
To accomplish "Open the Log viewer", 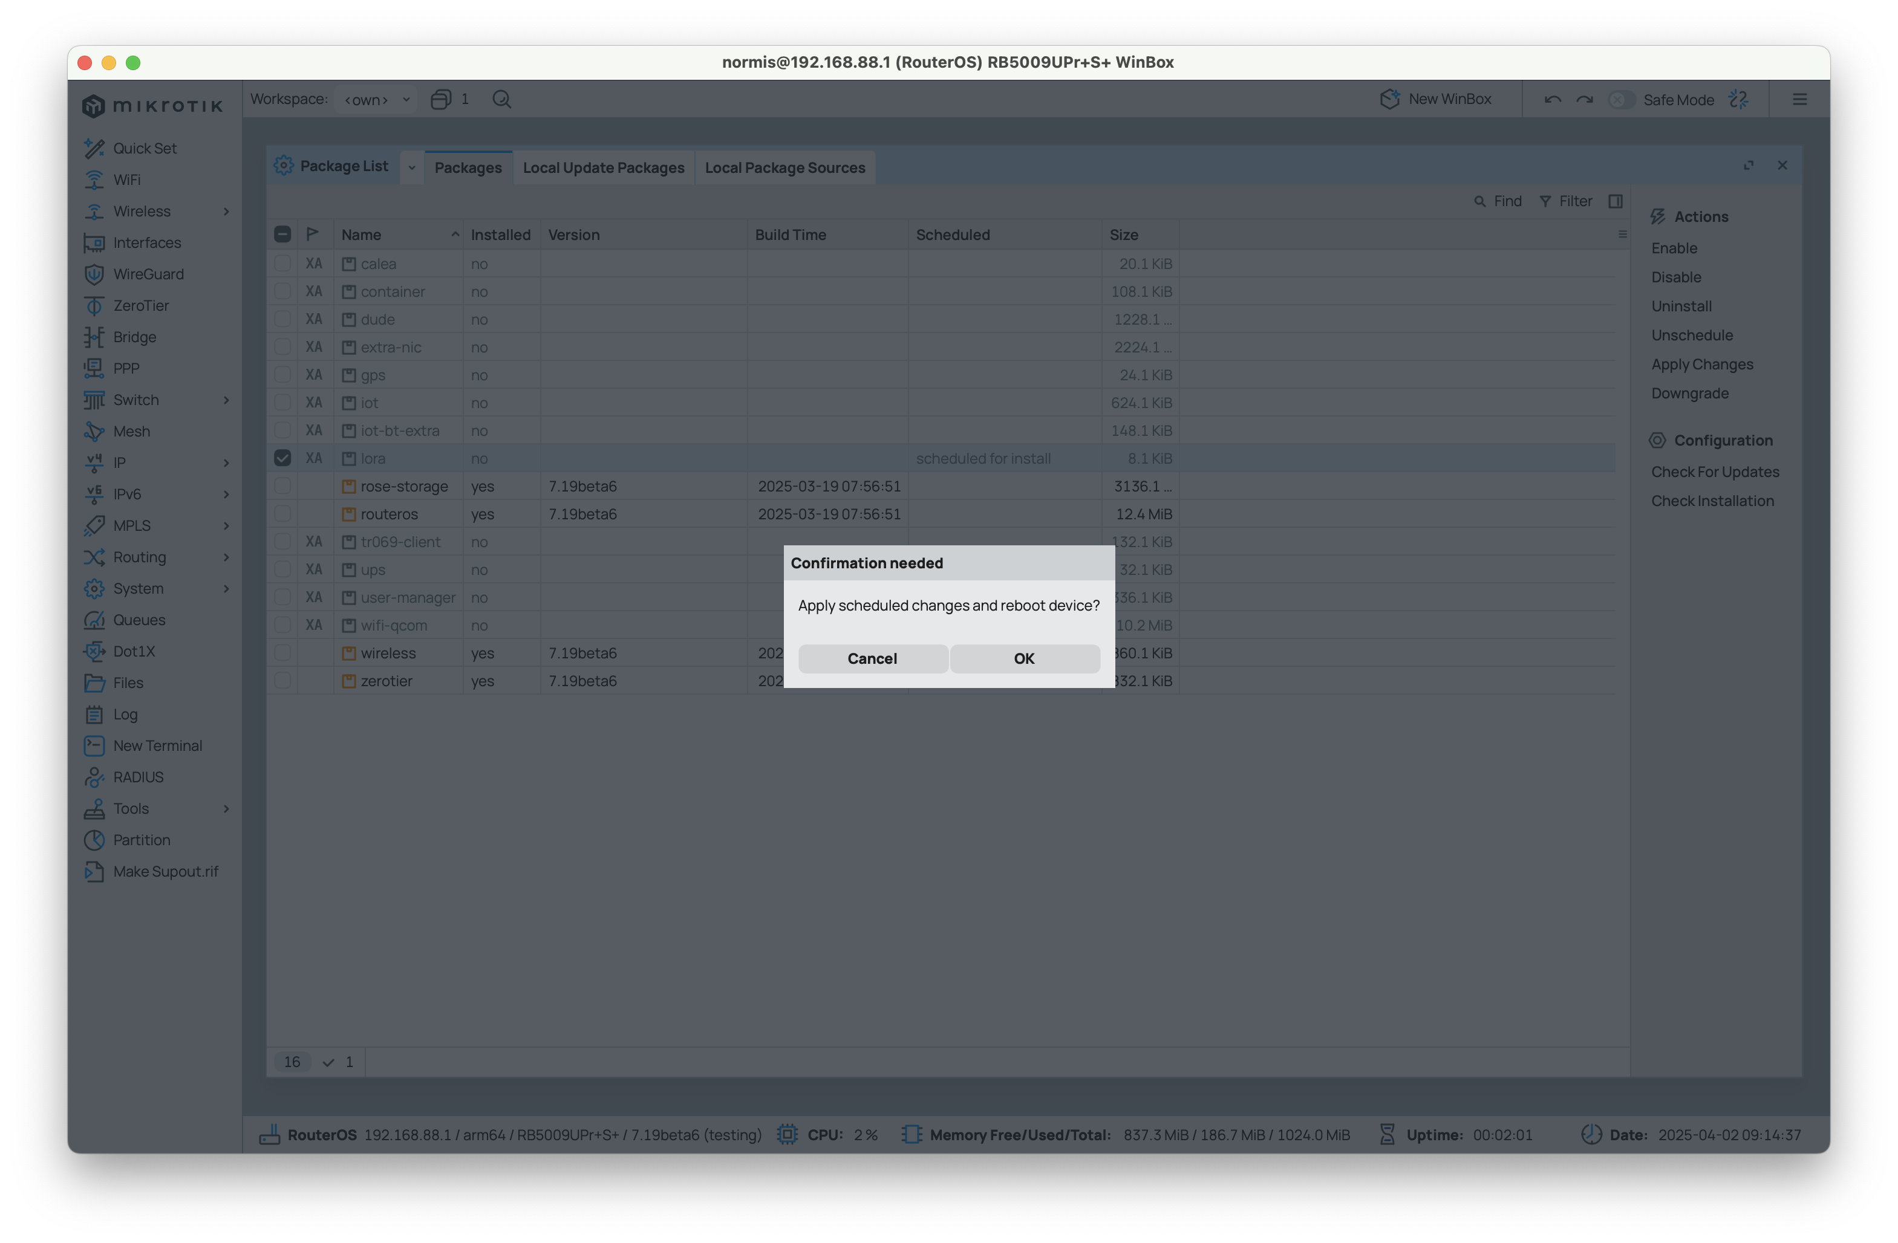I will 125,715.
